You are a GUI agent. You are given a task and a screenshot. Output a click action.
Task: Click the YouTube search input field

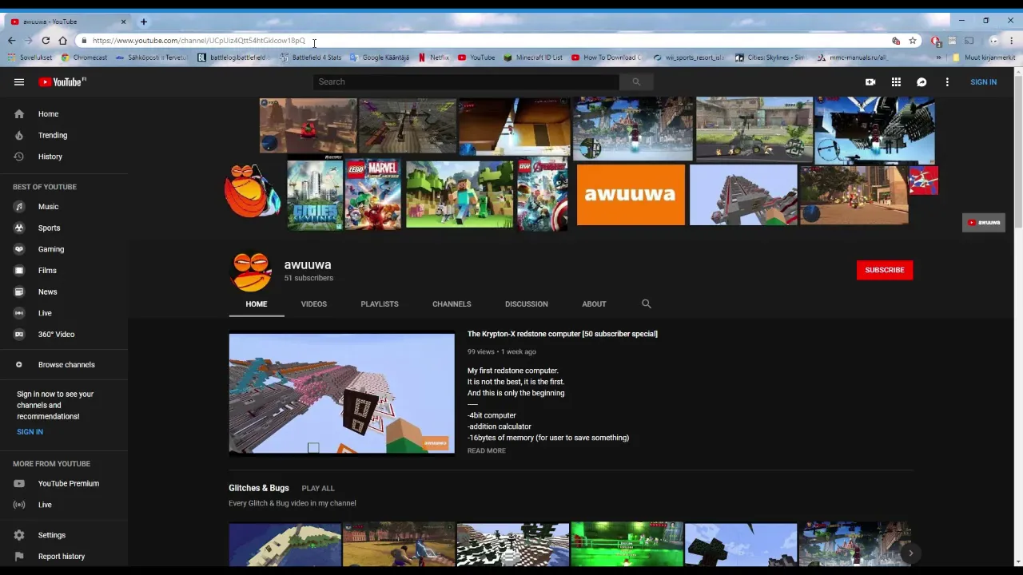tap(466, 81)
